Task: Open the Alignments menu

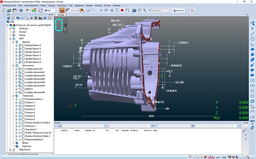Action: [79, 5]
